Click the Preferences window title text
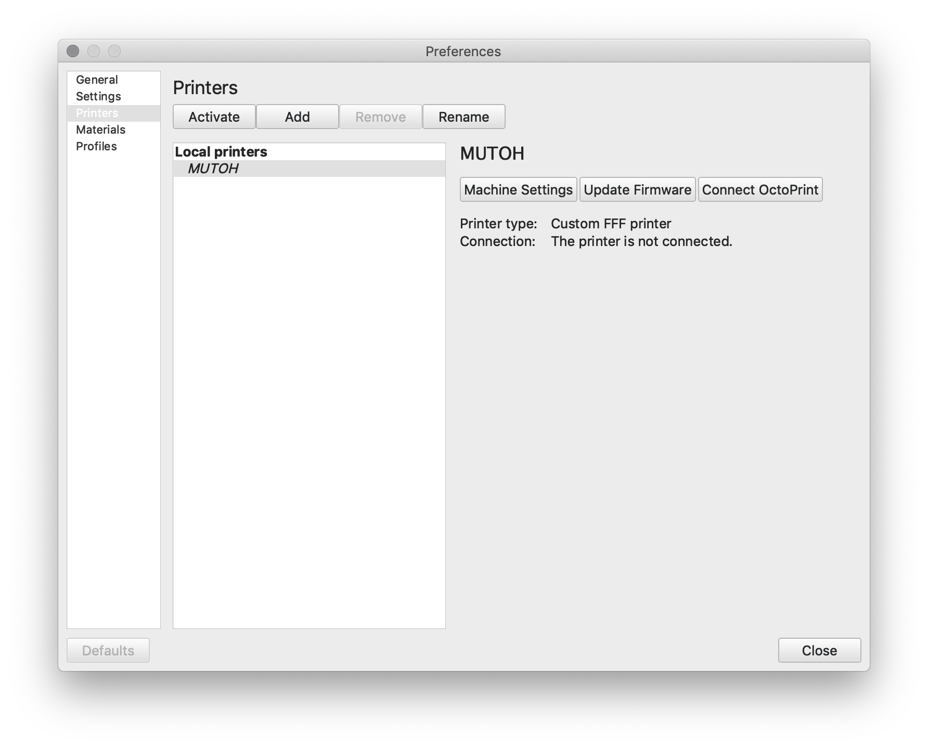 [463, 51]
